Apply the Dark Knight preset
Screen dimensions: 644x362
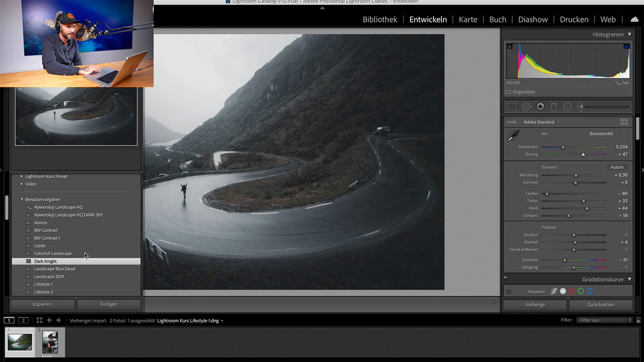click(x=76, y=261)
